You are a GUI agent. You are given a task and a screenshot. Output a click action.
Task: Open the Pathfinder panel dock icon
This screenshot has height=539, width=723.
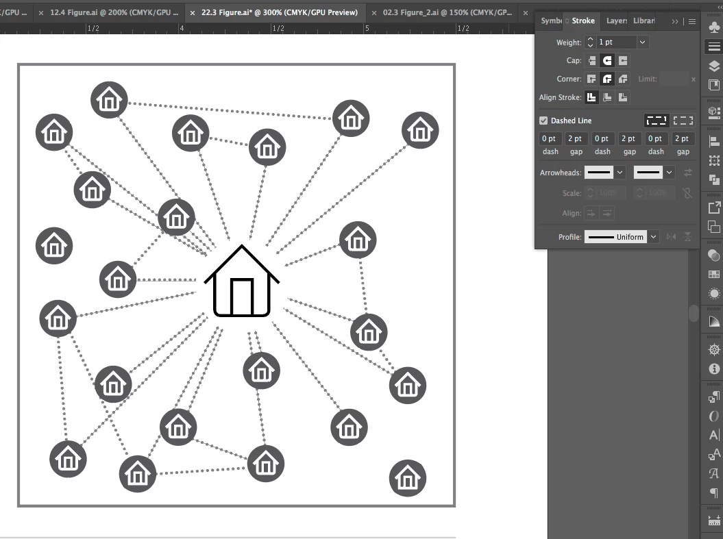(x=714, y=179)
